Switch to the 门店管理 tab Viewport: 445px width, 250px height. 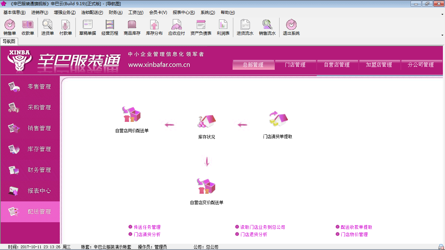(x=295, y=65)
